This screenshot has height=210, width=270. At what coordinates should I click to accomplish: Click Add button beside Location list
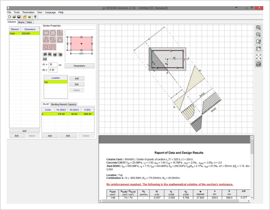pyautogui.click(x=77, y=79)
